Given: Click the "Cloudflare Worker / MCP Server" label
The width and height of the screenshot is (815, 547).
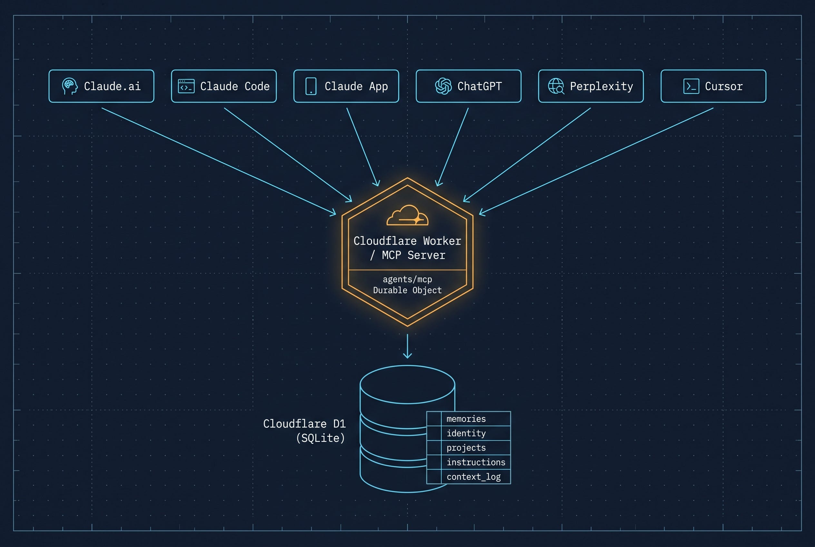Looking at the screenshot, I should 407,248.
